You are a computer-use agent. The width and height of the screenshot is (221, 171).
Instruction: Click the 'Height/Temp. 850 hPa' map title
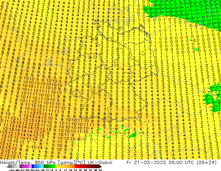tap(28, 163)
